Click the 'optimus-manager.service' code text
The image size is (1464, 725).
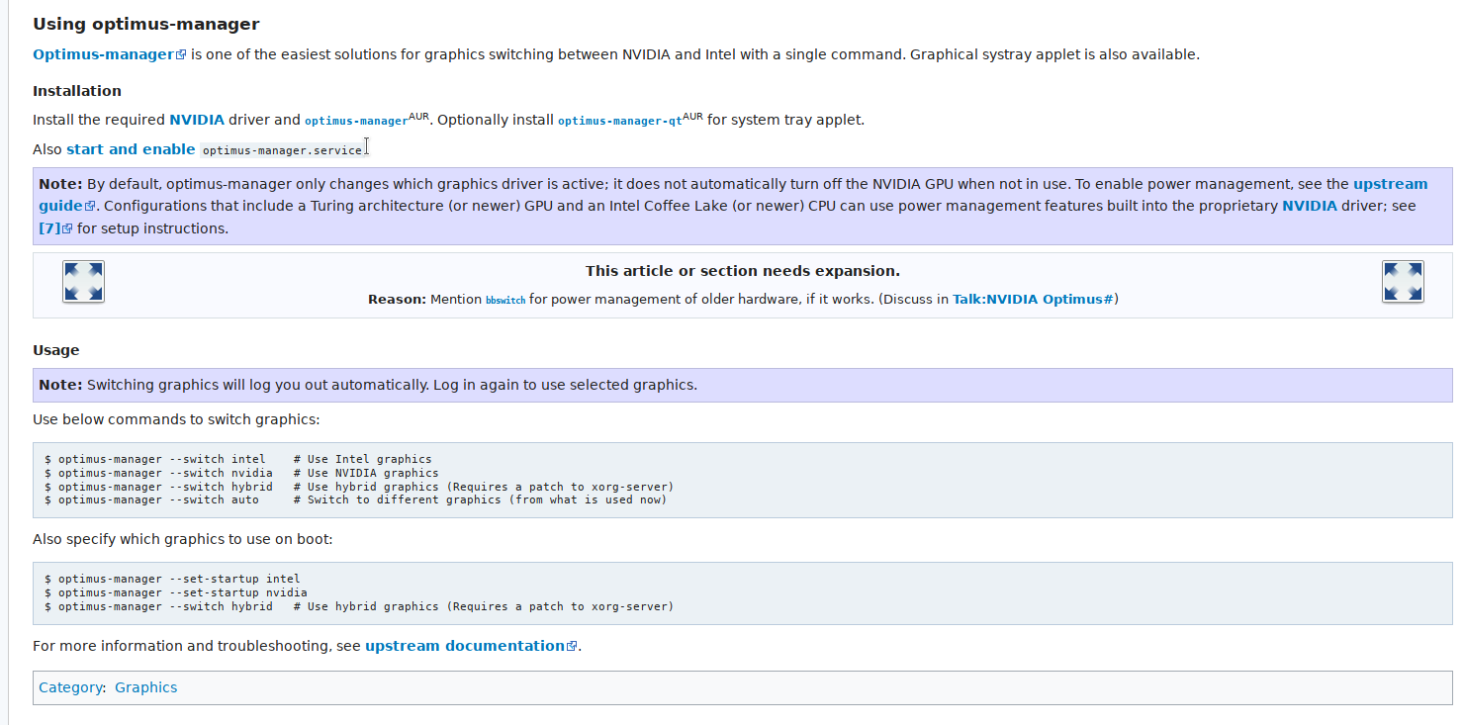point(283,150)
